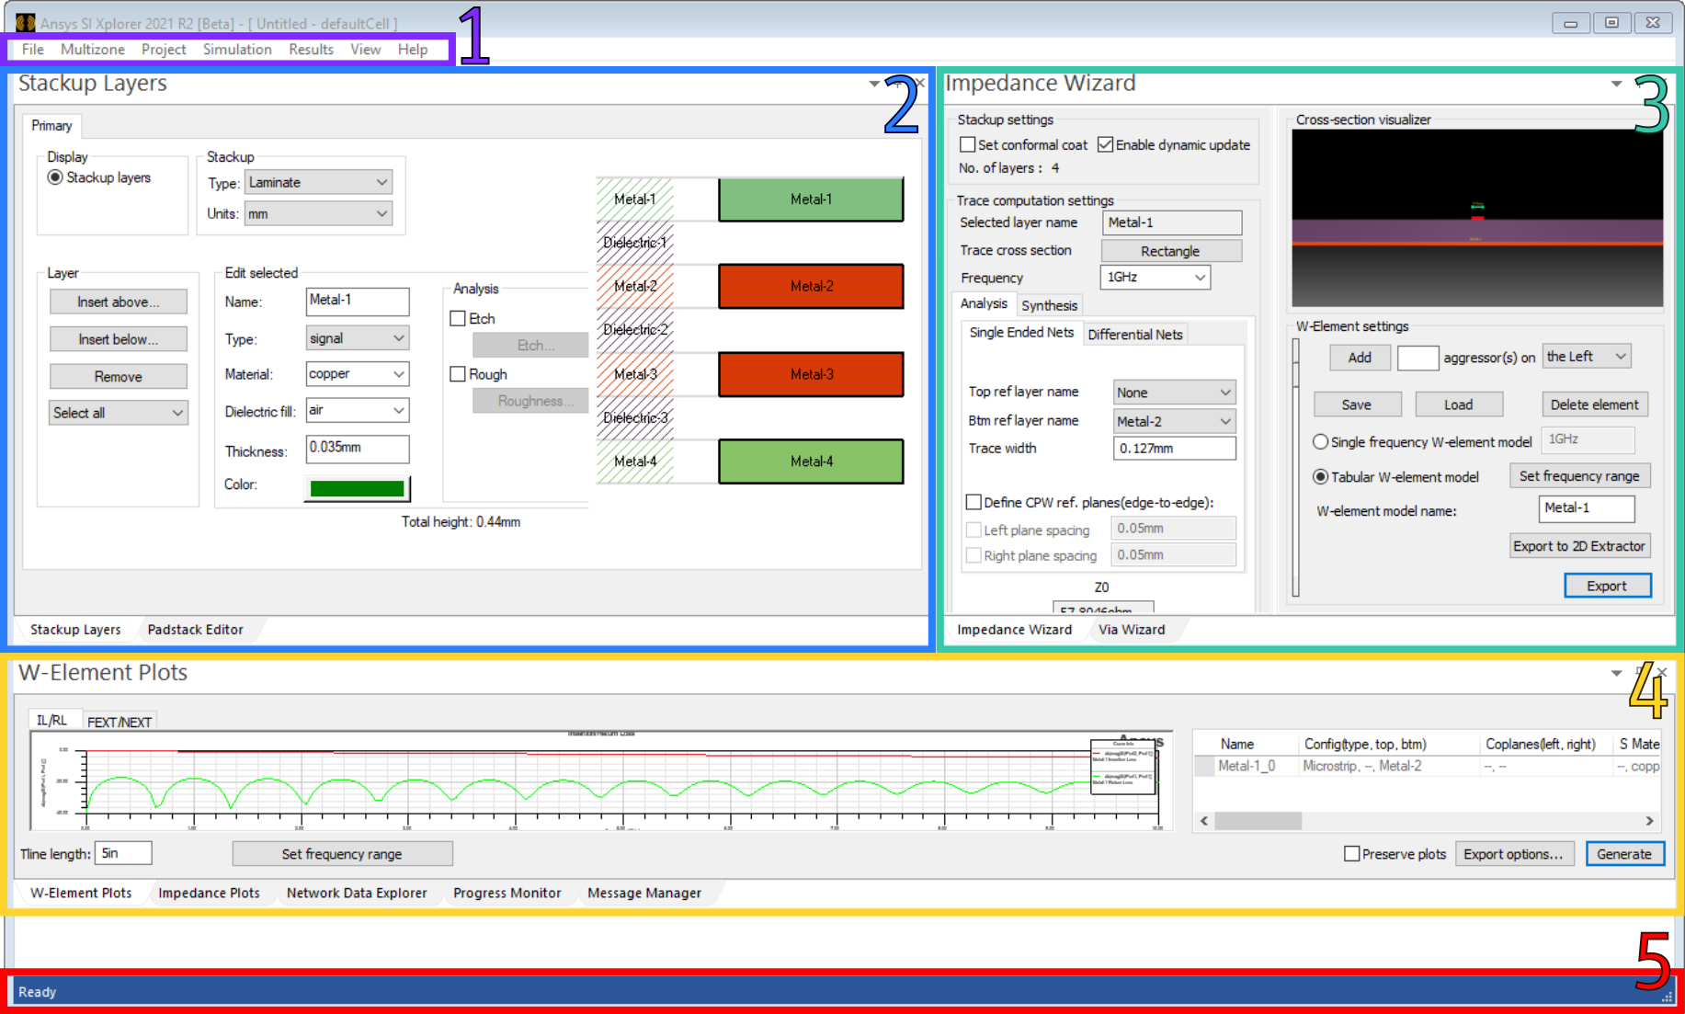Screen dimensions: 1685x1014
Task: Select Single frequency W-element model option
Action: 1321,442
